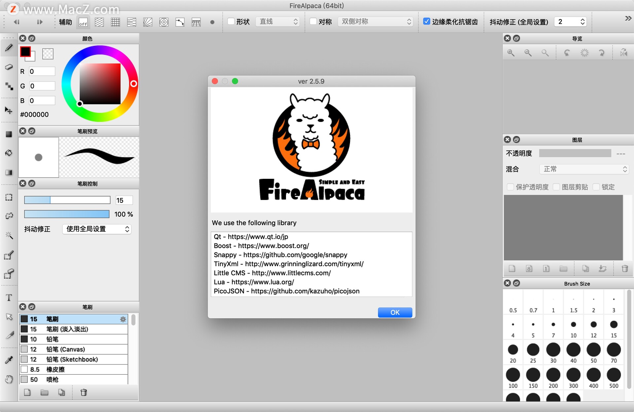Open 正常 blend mode dropdown
Viewport: 634px width, 412px height.
coord(584,169)
